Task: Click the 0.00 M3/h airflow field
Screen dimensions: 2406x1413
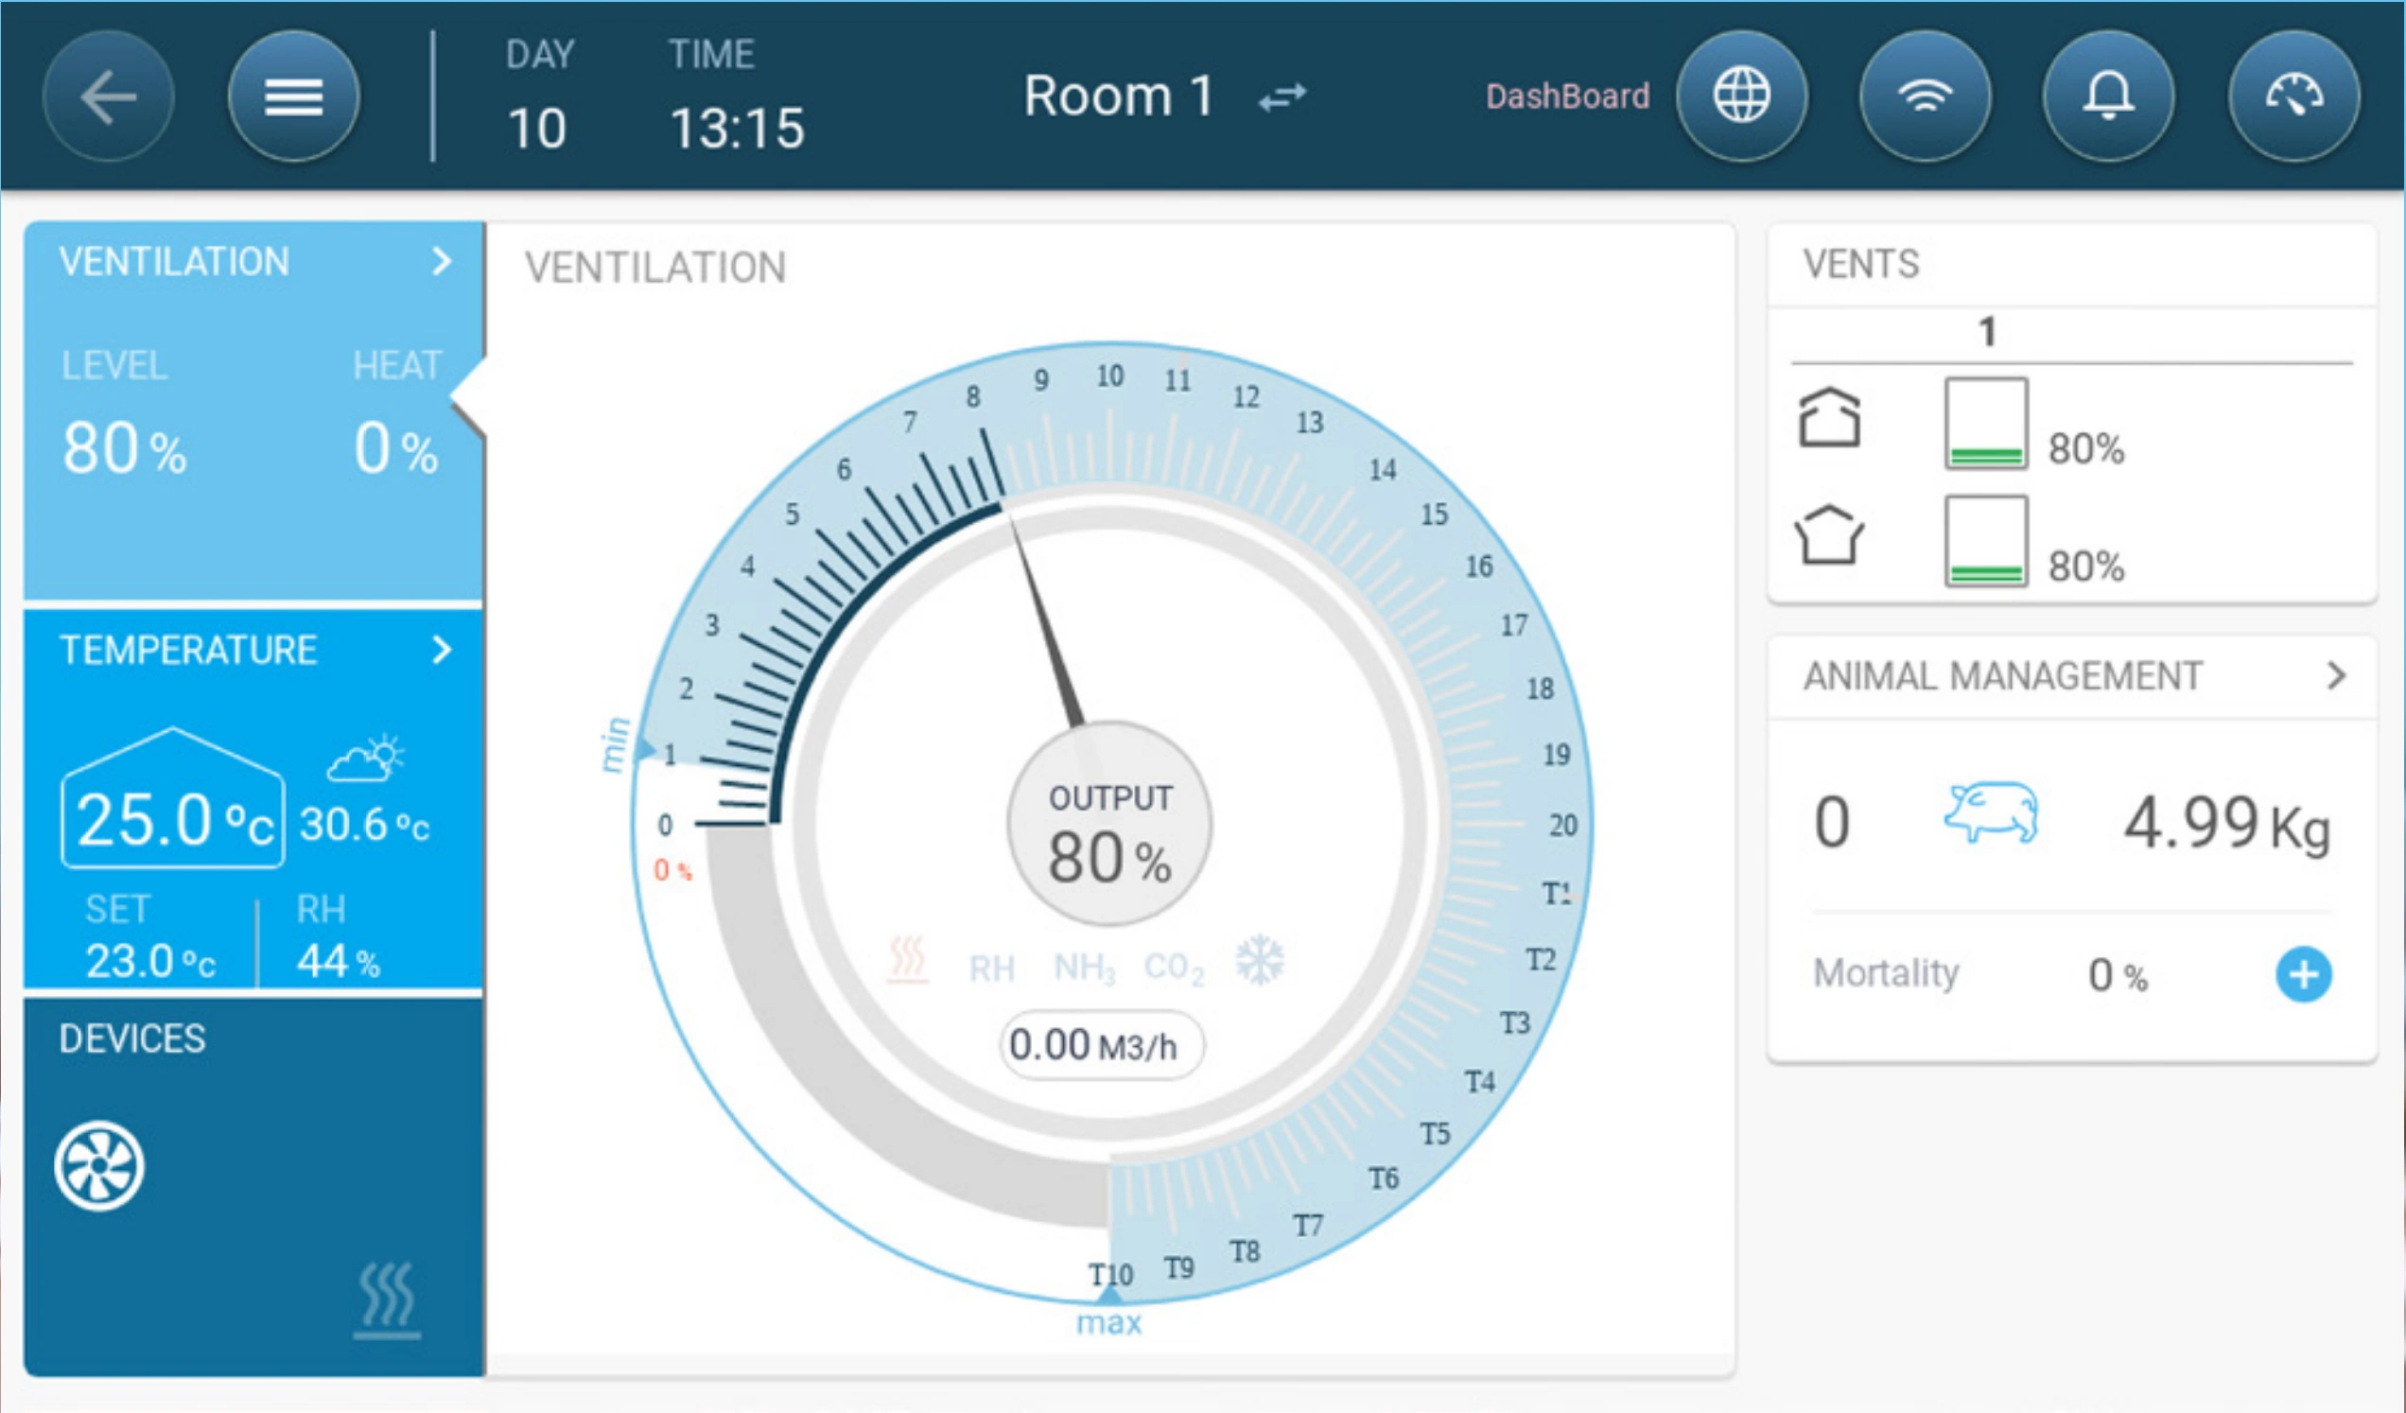Action: 1101,1045
